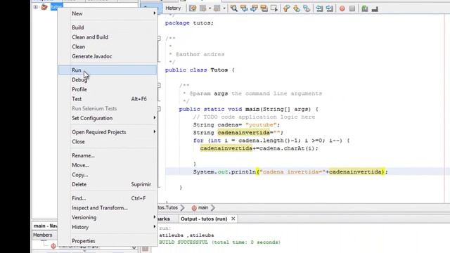Click "public class Tutos" declaration line
This screenshot has width=450, height=253.
point(200,70)
